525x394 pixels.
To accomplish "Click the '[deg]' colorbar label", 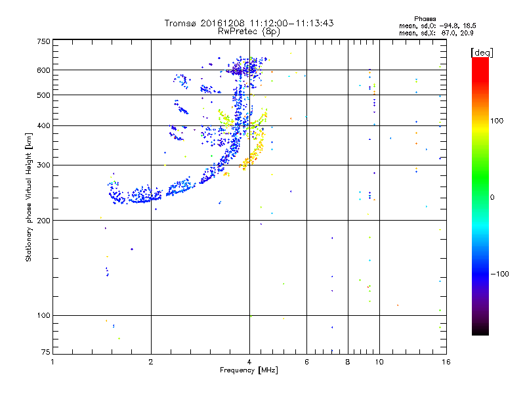I will point(482,53).
